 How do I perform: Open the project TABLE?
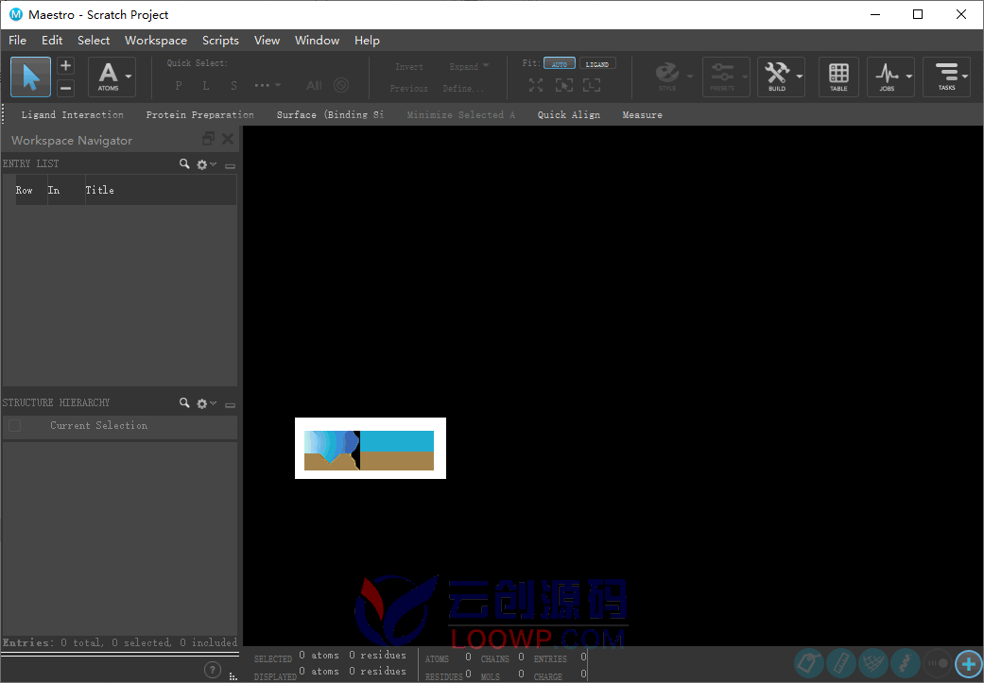click(838, 77)
